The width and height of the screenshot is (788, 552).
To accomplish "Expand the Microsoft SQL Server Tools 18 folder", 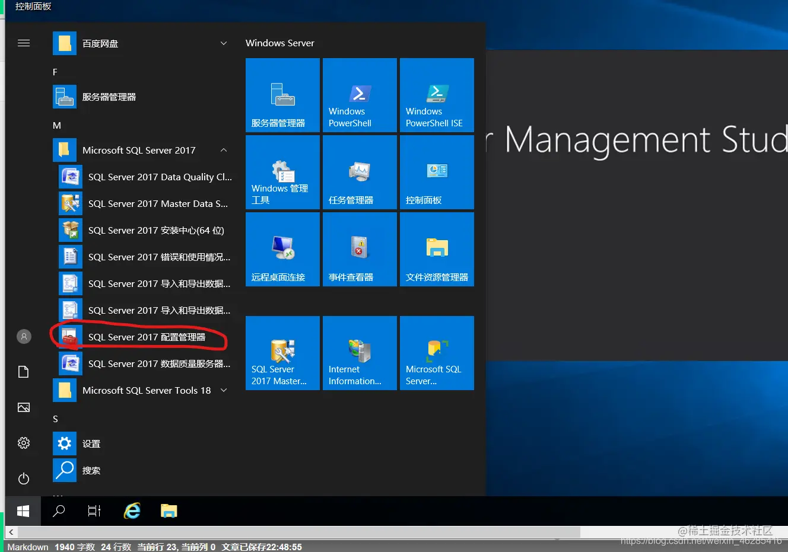I will coord(224,390).
